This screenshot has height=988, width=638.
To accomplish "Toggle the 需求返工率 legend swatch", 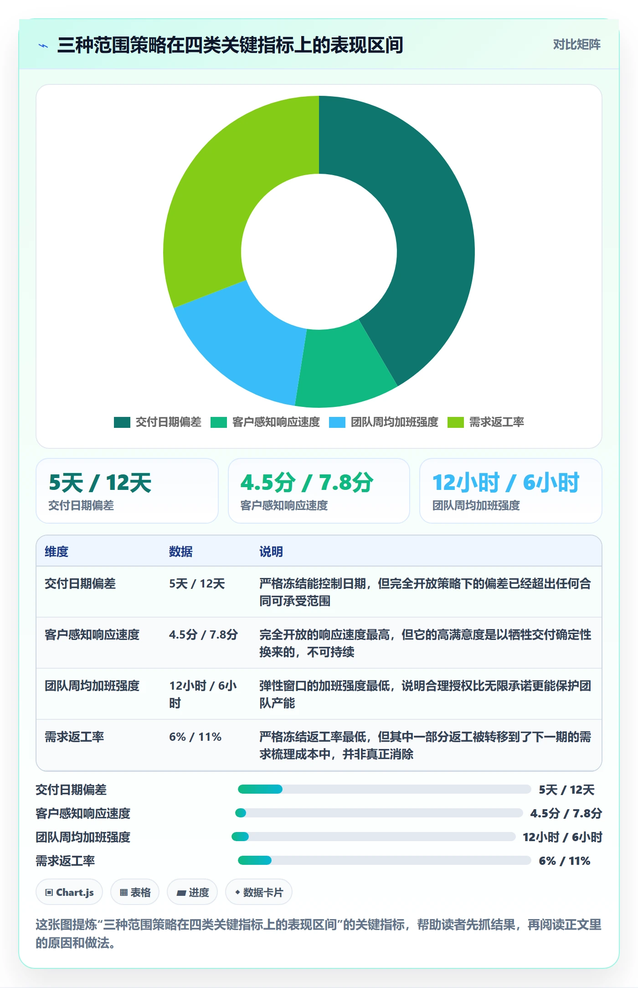I will coord(456,422).
